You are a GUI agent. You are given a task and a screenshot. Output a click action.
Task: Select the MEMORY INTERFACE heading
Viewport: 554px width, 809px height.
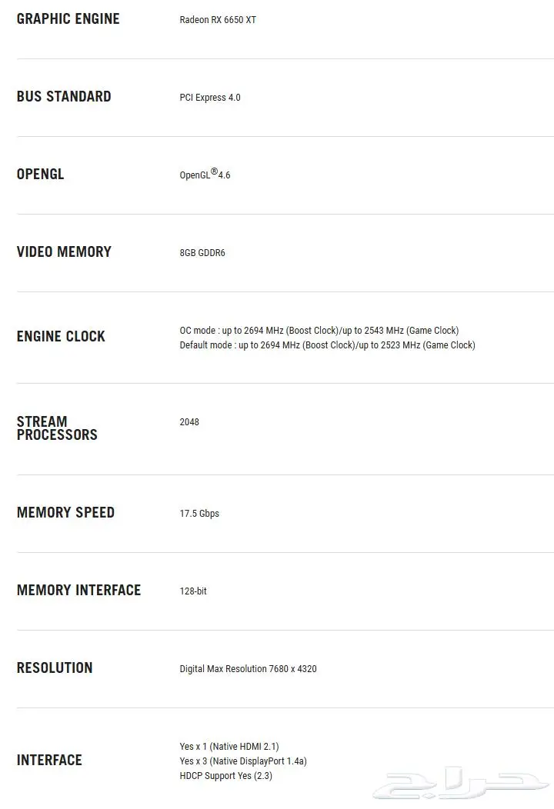coord(79,591)
